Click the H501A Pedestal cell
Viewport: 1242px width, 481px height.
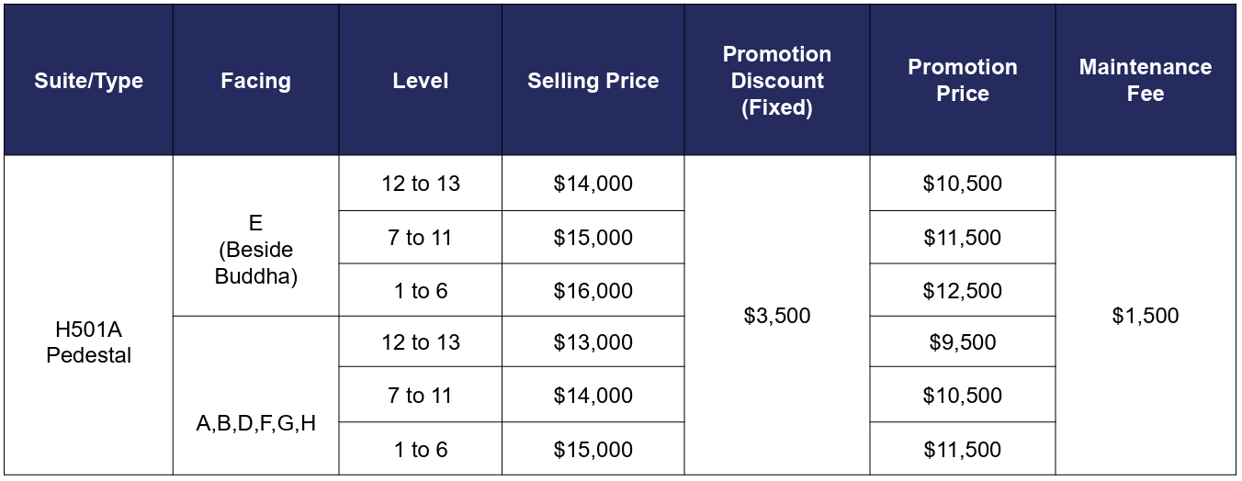(88, 315)
